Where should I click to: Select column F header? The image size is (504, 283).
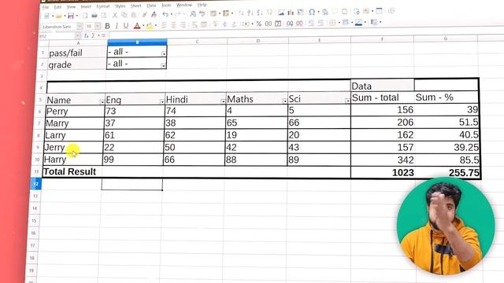pyautogui.click(x=382, y=39)
